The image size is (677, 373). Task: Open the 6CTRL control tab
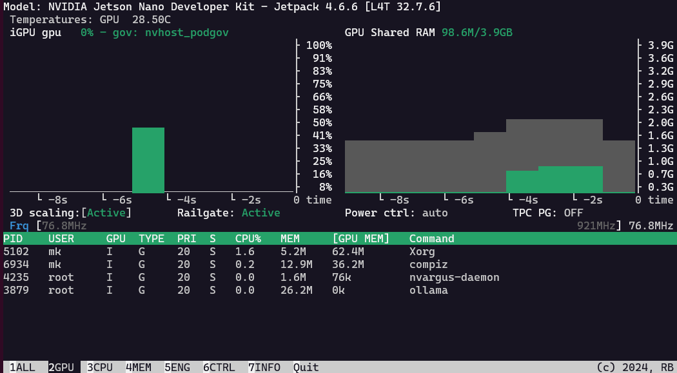click(x=219, y=367)
